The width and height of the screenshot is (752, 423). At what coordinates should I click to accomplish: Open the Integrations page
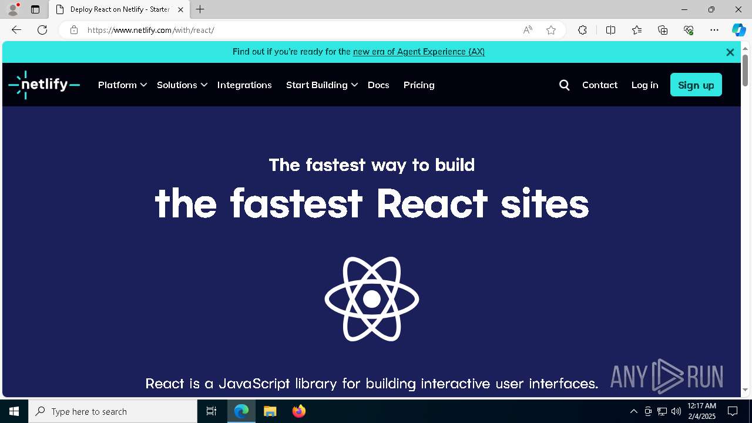[x=244, y=85]
